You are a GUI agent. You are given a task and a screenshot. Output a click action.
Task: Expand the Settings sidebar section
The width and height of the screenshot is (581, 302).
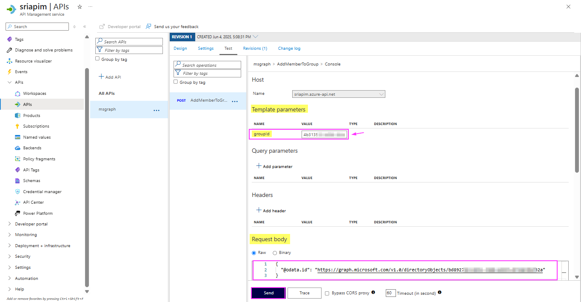click(x=9, y=267)
